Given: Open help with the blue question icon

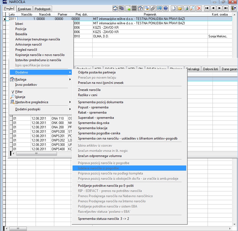Looking at the screenshot, I should [x=166, y=8].
